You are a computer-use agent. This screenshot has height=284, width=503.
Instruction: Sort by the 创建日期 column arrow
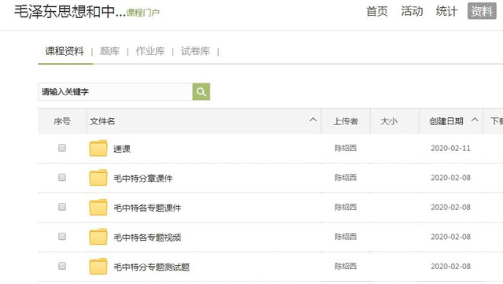[x=475, y=120]
